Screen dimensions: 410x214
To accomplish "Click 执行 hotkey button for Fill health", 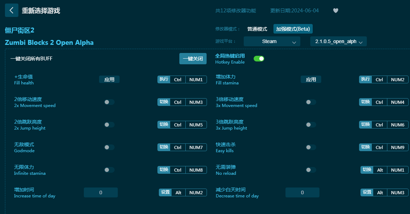I will point(164,79).
